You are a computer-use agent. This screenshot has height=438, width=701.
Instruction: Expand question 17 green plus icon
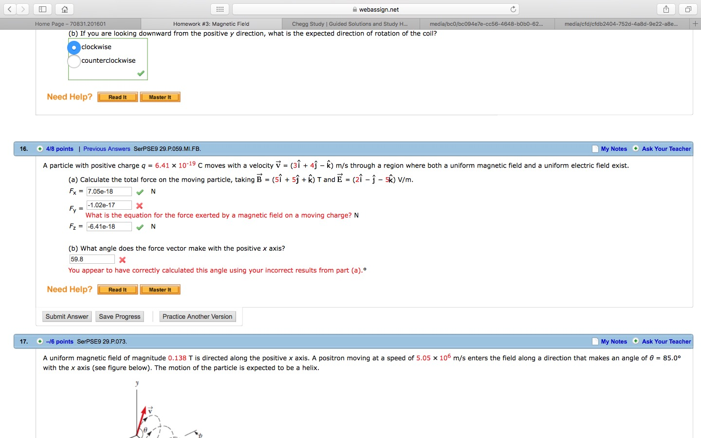coord(40,342)
